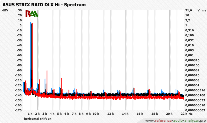Click the '22 k Hz' frequency label
Viewport: 207px width, 123px height.
[187, 114]
